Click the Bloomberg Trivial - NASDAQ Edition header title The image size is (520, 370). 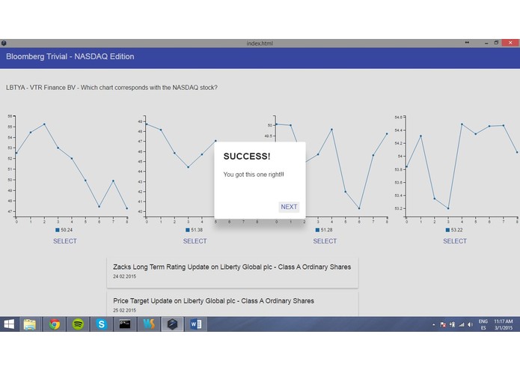(70, 56)
